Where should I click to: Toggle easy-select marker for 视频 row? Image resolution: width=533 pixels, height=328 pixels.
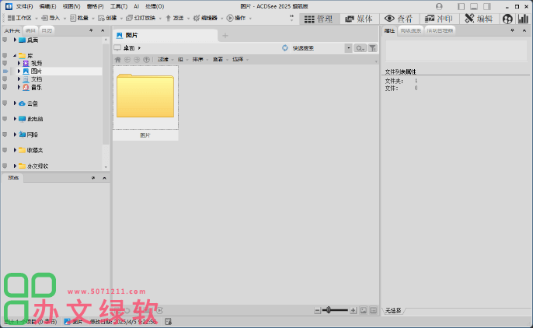coord(5,63)
